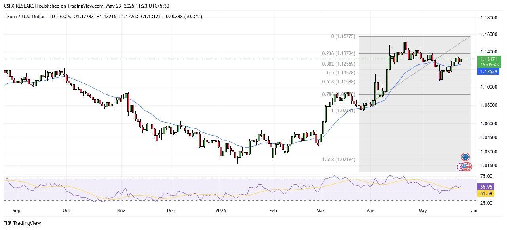Click the overlapping currency pair flag icons

[x=464, y=166]
